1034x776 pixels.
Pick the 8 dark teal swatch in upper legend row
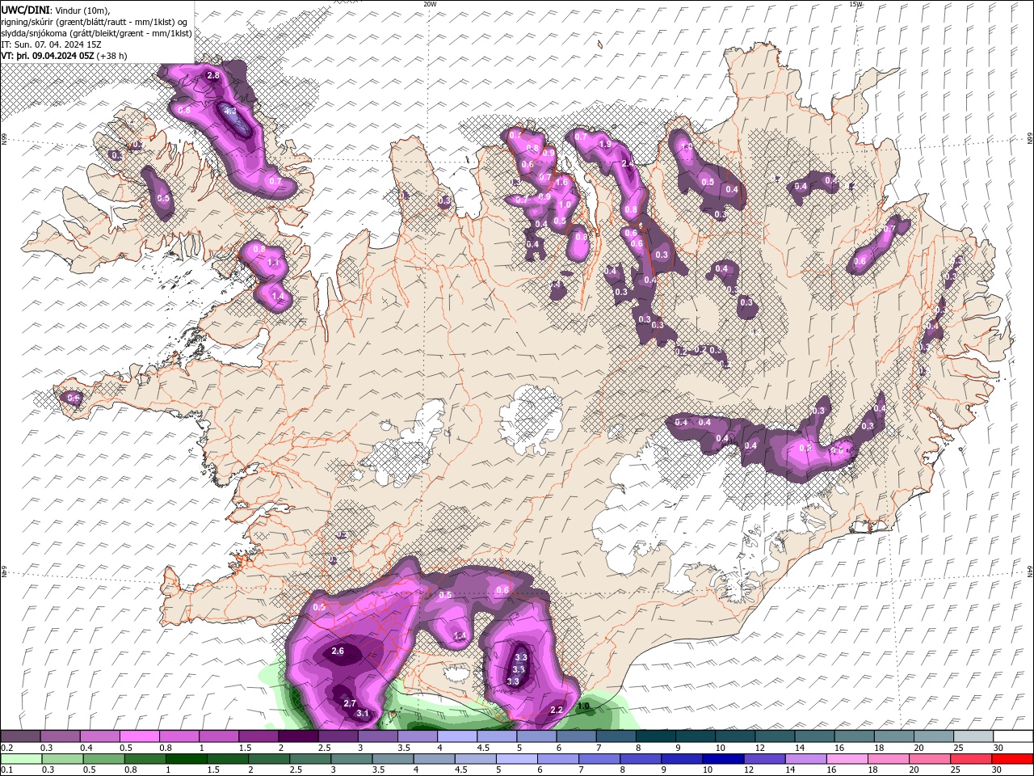655,736
